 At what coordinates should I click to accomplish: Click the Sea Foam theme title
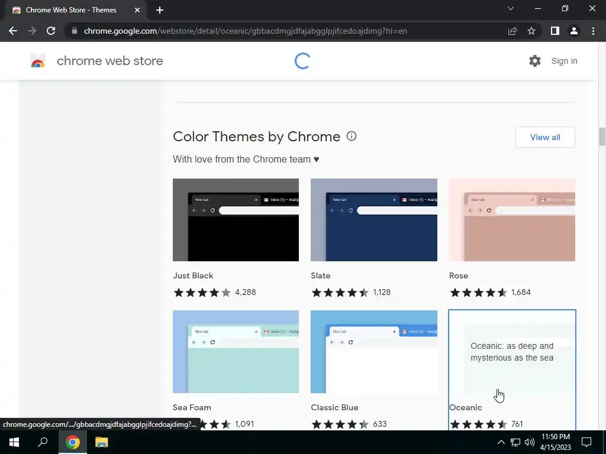click(x=192, y=407)
